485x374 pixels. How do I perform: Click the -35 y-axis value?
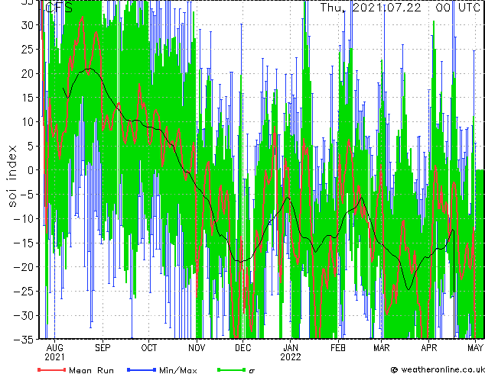(24, 340)
